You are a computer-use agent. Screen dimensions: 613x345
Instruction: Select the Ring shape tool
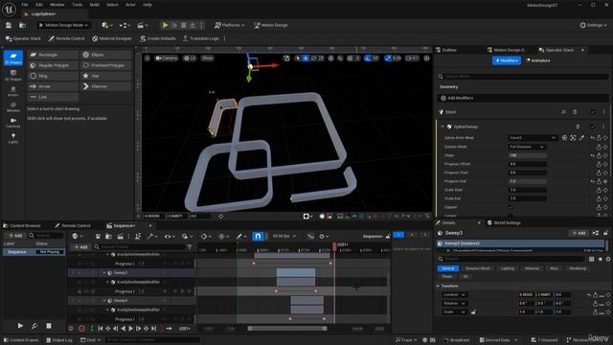point(54,76)
